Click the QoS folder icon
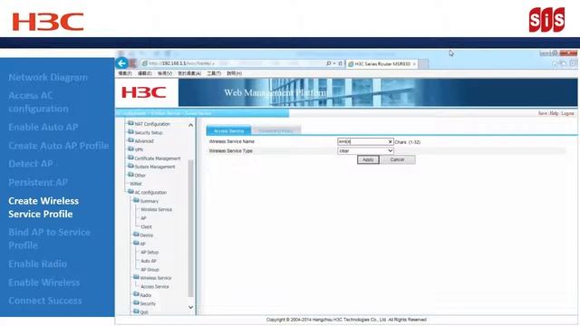Image resolution: width=580 pixels, height=326 pixels. coord(136,312)
